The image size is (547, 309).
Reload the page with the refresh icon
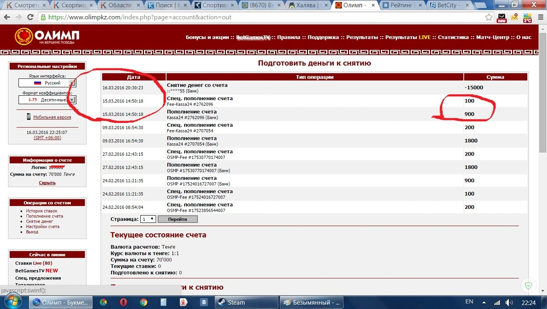pos(30,17)
